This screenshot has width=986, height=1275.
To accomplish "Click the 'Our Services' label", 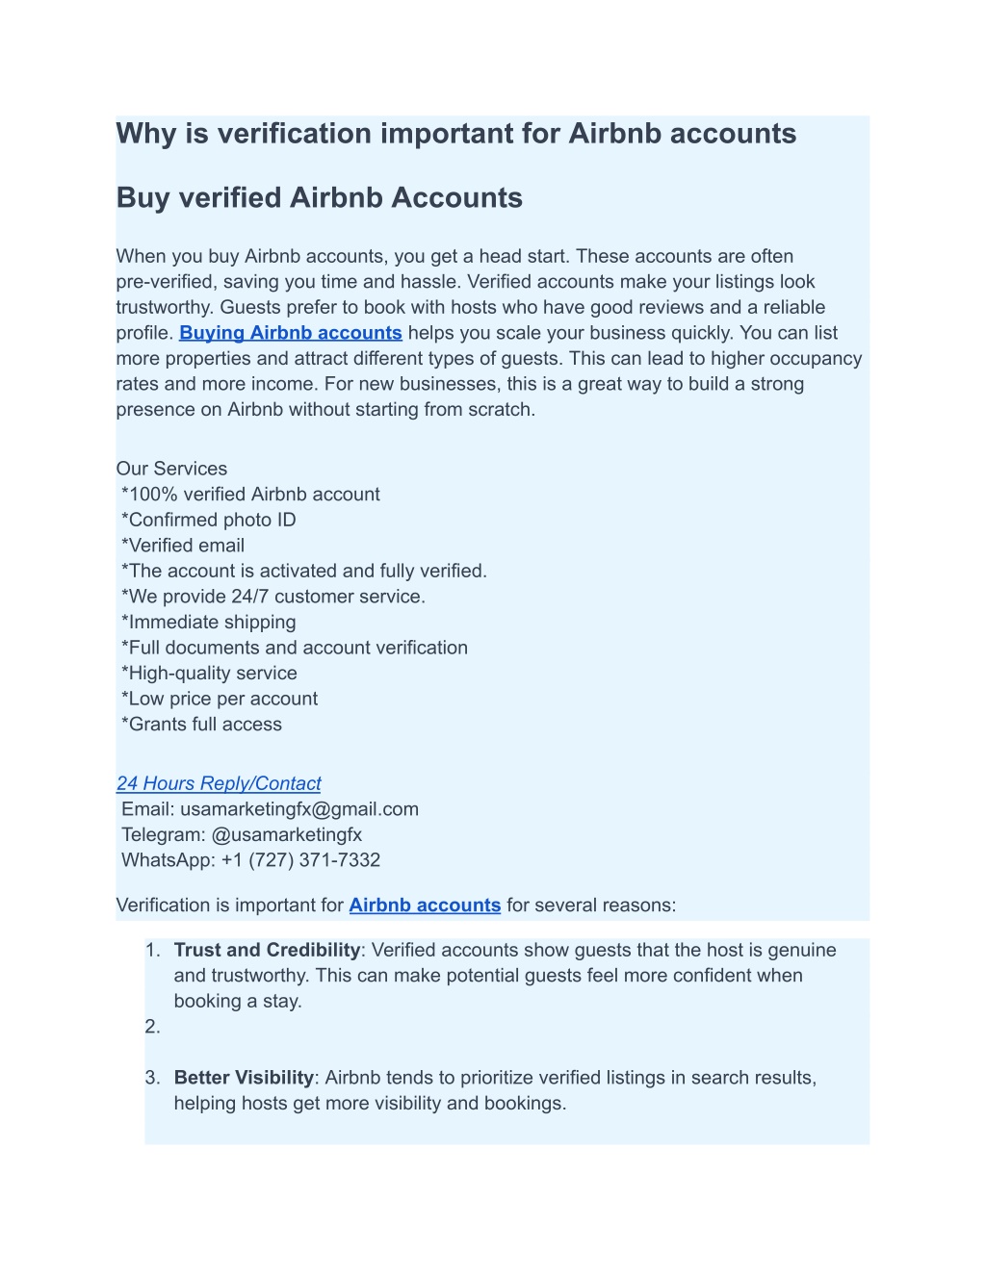I will pos(172,469).
